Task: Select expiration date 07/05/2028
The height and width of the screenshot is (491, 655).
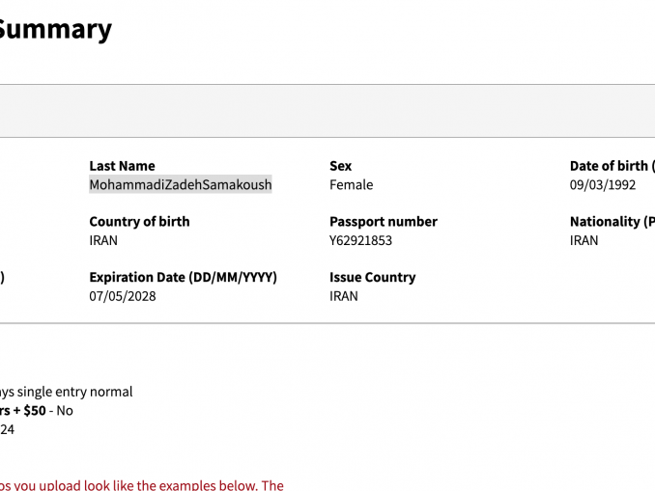Action: coord(122,296)
